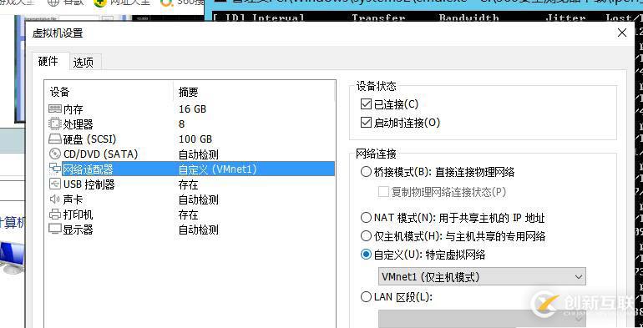
Task: Click the 自定义 (VMnet1) summary cell
Action: [x=217, y=169]
